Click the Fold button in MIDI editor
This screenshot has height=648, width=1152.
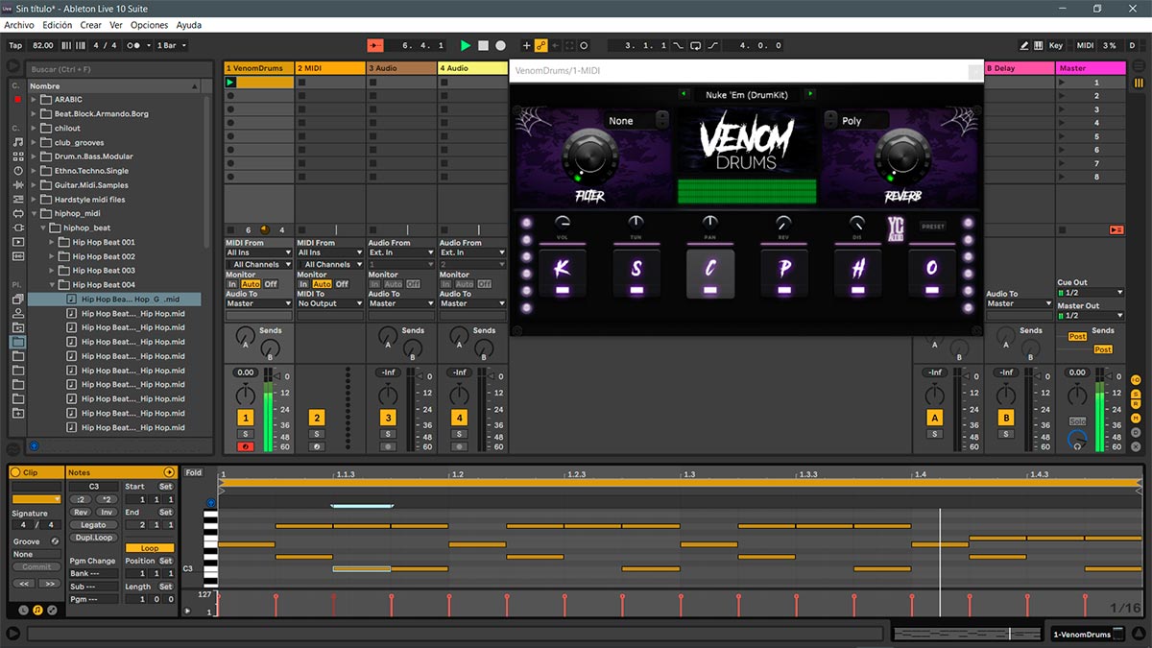click(x=194, y=472)
